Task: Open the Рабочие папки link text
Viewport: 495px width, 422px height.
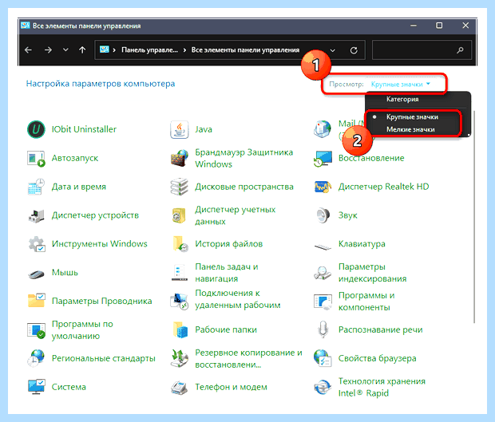Action: click(x=226, y=330)
